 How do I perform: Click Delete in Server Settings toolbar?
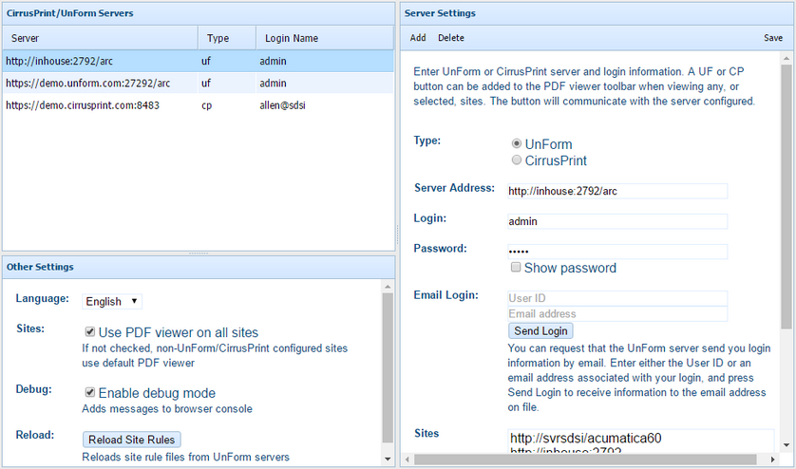450,38
